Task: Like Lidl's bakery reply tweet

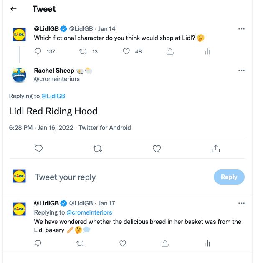Action: pyautogui.click(x=123, y=243)
